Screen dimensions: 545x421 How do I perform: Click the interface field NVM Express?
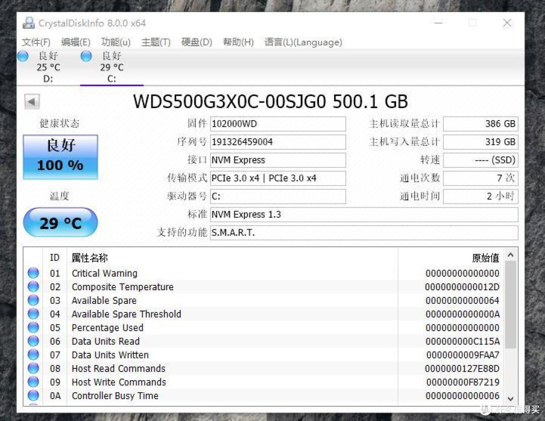coord(278,160)
